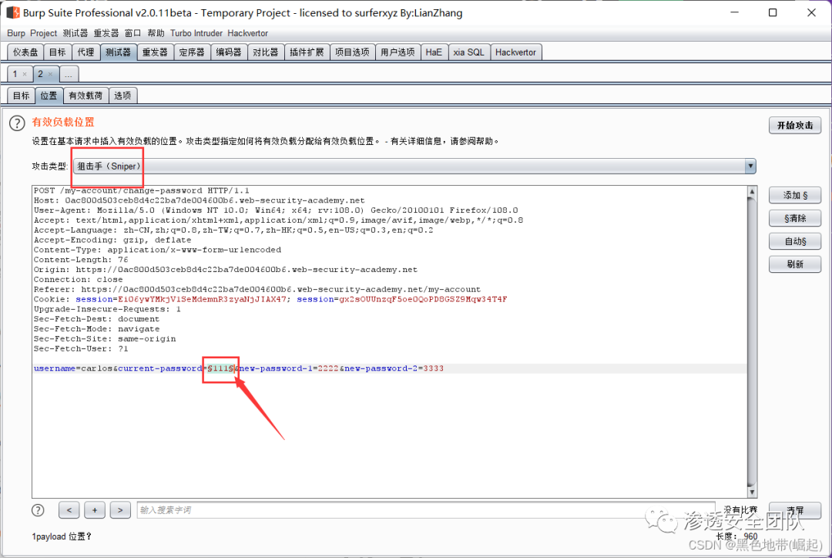Click the new-password-2 value 3333

[x=433, y=368]
